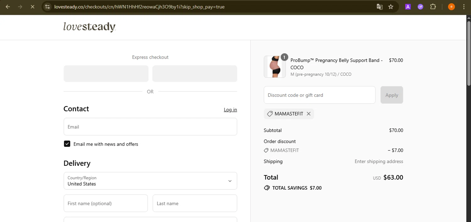Click the 'Enter shipping address' text
The image size is (471, 222).
click(379, 161)
